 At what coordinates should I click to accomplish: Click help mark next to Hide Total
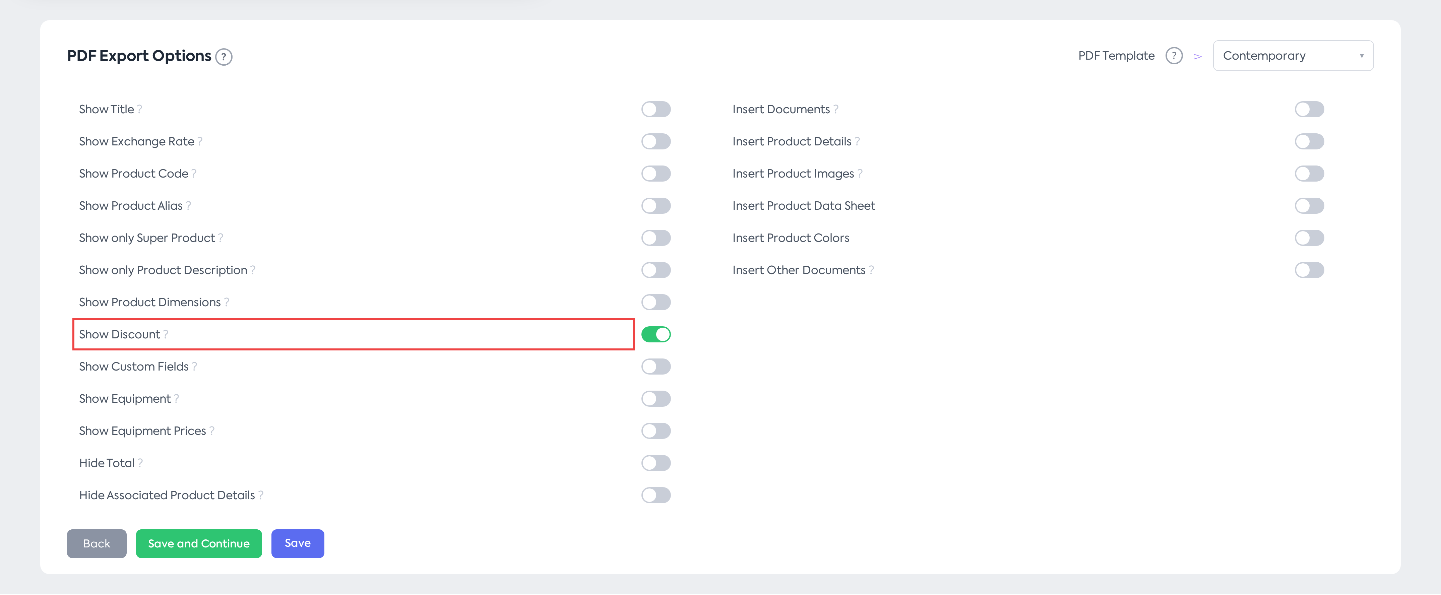coord(140,463)
